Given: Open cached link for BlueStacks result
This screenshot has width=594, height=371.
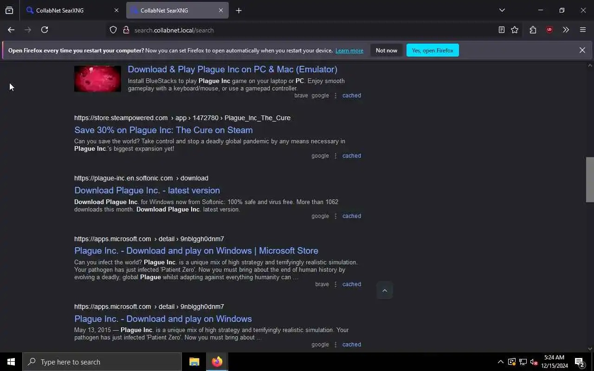Looking at the screenshot, I should 352,96.
